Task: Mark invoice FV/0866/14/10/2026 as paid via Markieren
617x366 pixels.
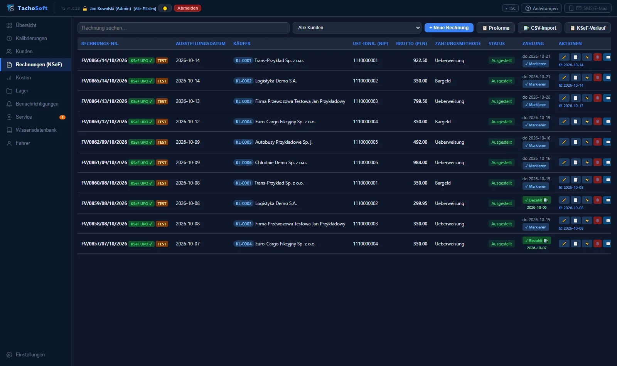Action: (536, 64)
